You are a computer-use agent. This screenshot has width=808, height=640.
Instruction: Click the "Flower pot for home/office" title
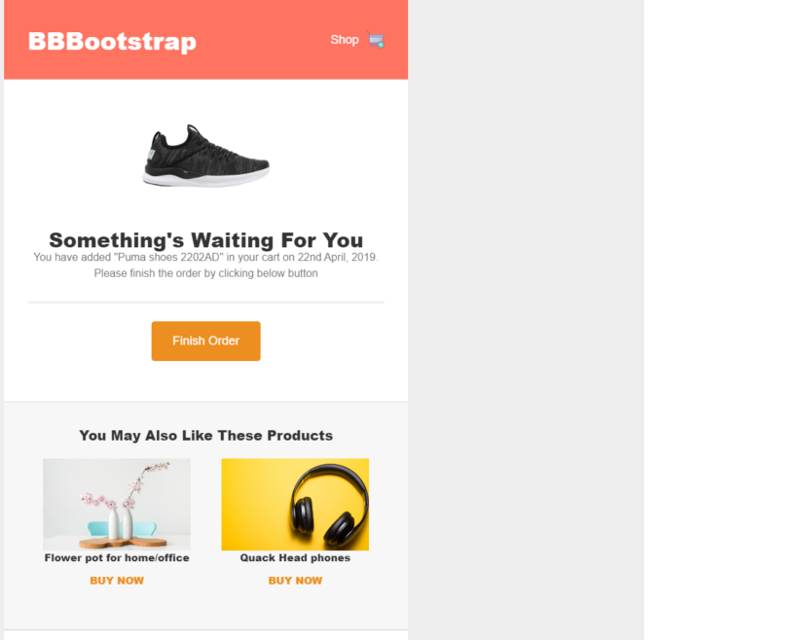(x=117, y=558)
